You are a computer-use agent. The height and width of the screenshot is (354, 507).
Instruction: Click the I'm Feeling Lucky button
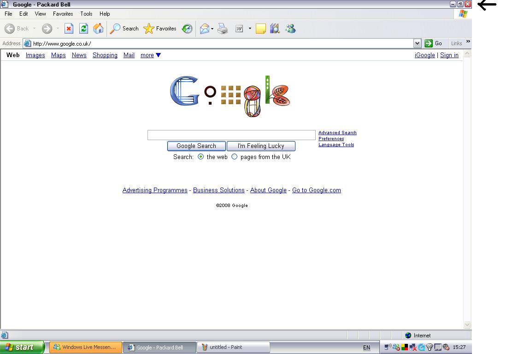point(261,146)
